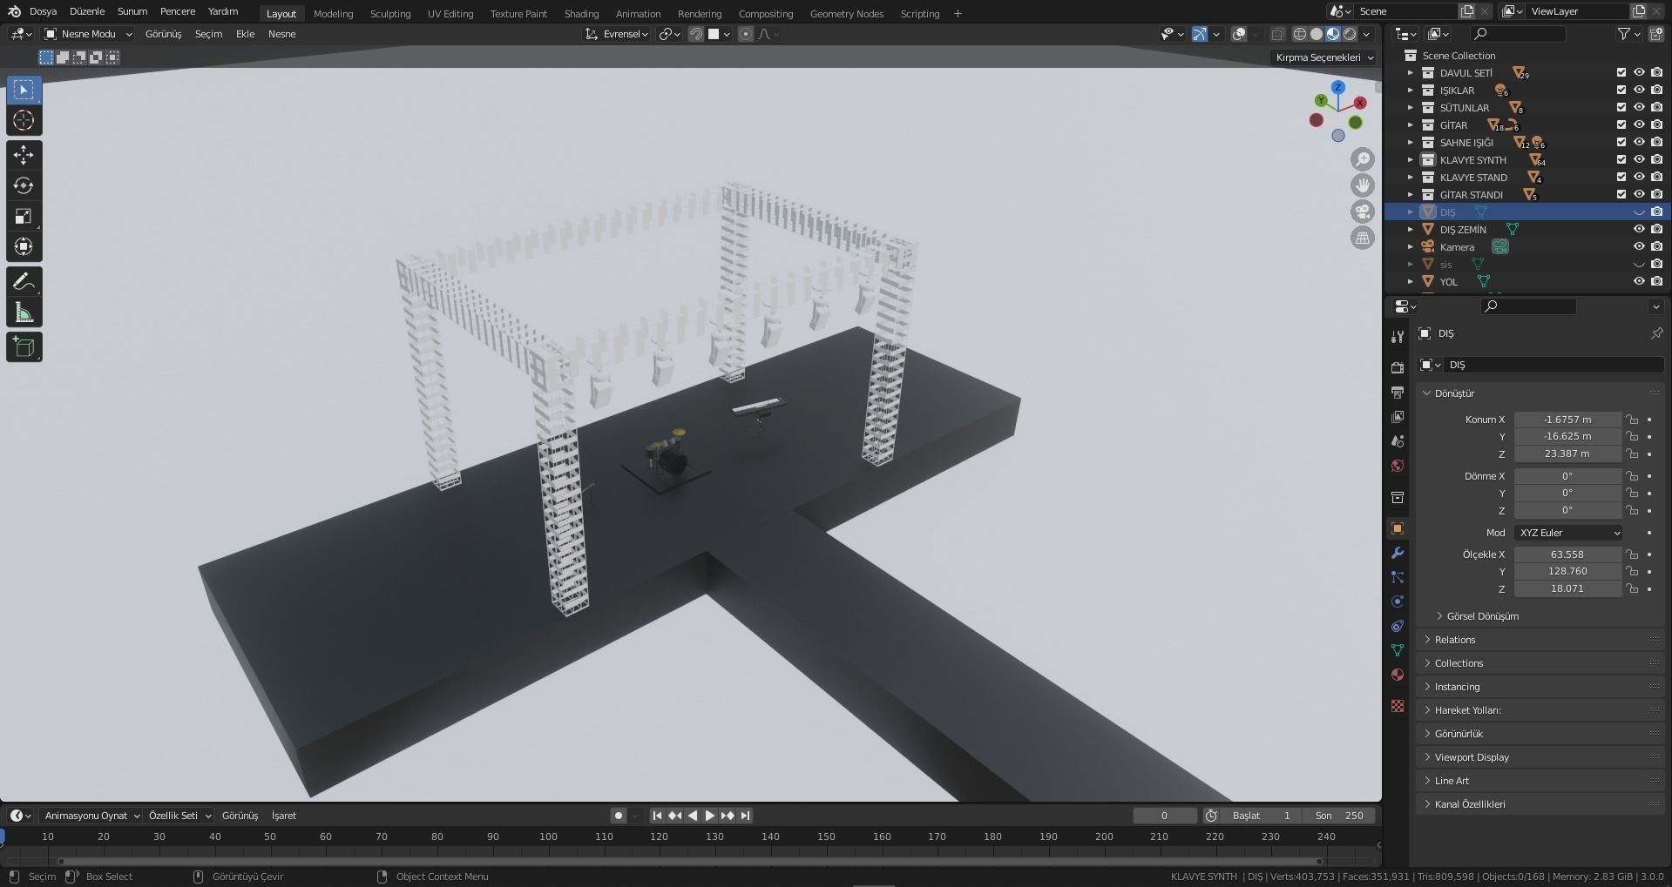Hide the Kamera object in viewport
This screenshot has height=887, width=1672.
pyautogui.click(x=1639, y=247)
